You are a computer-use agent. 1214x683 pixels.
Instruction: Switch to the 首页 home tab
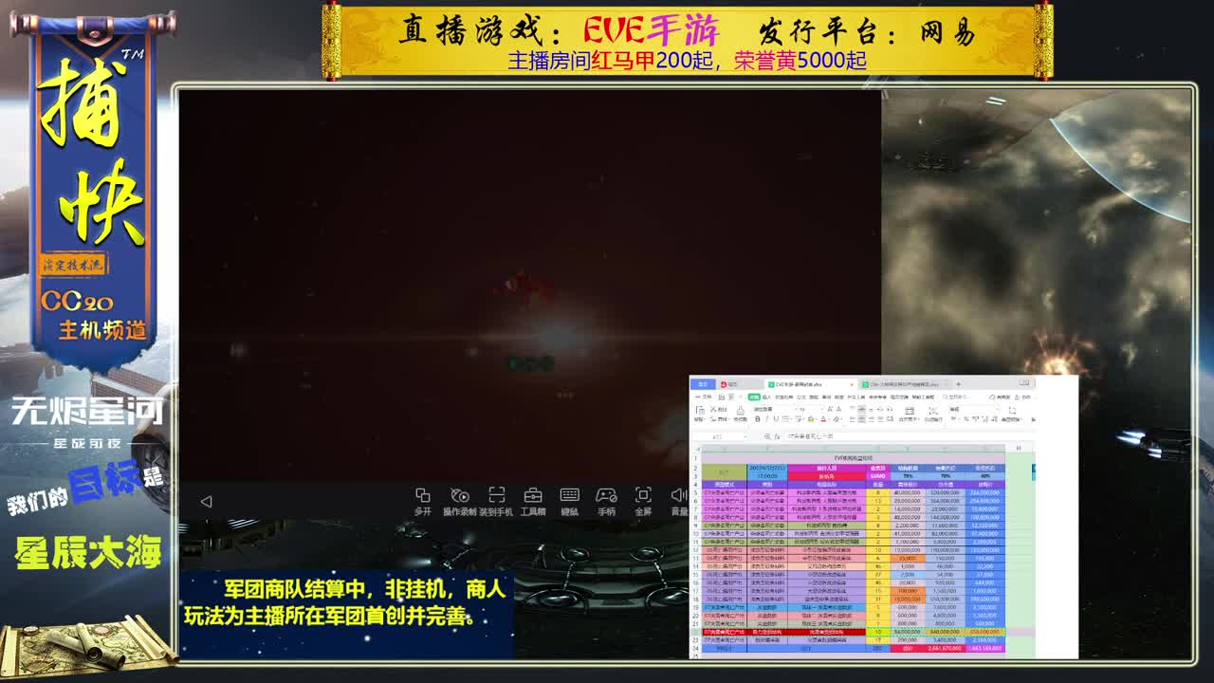703,384
